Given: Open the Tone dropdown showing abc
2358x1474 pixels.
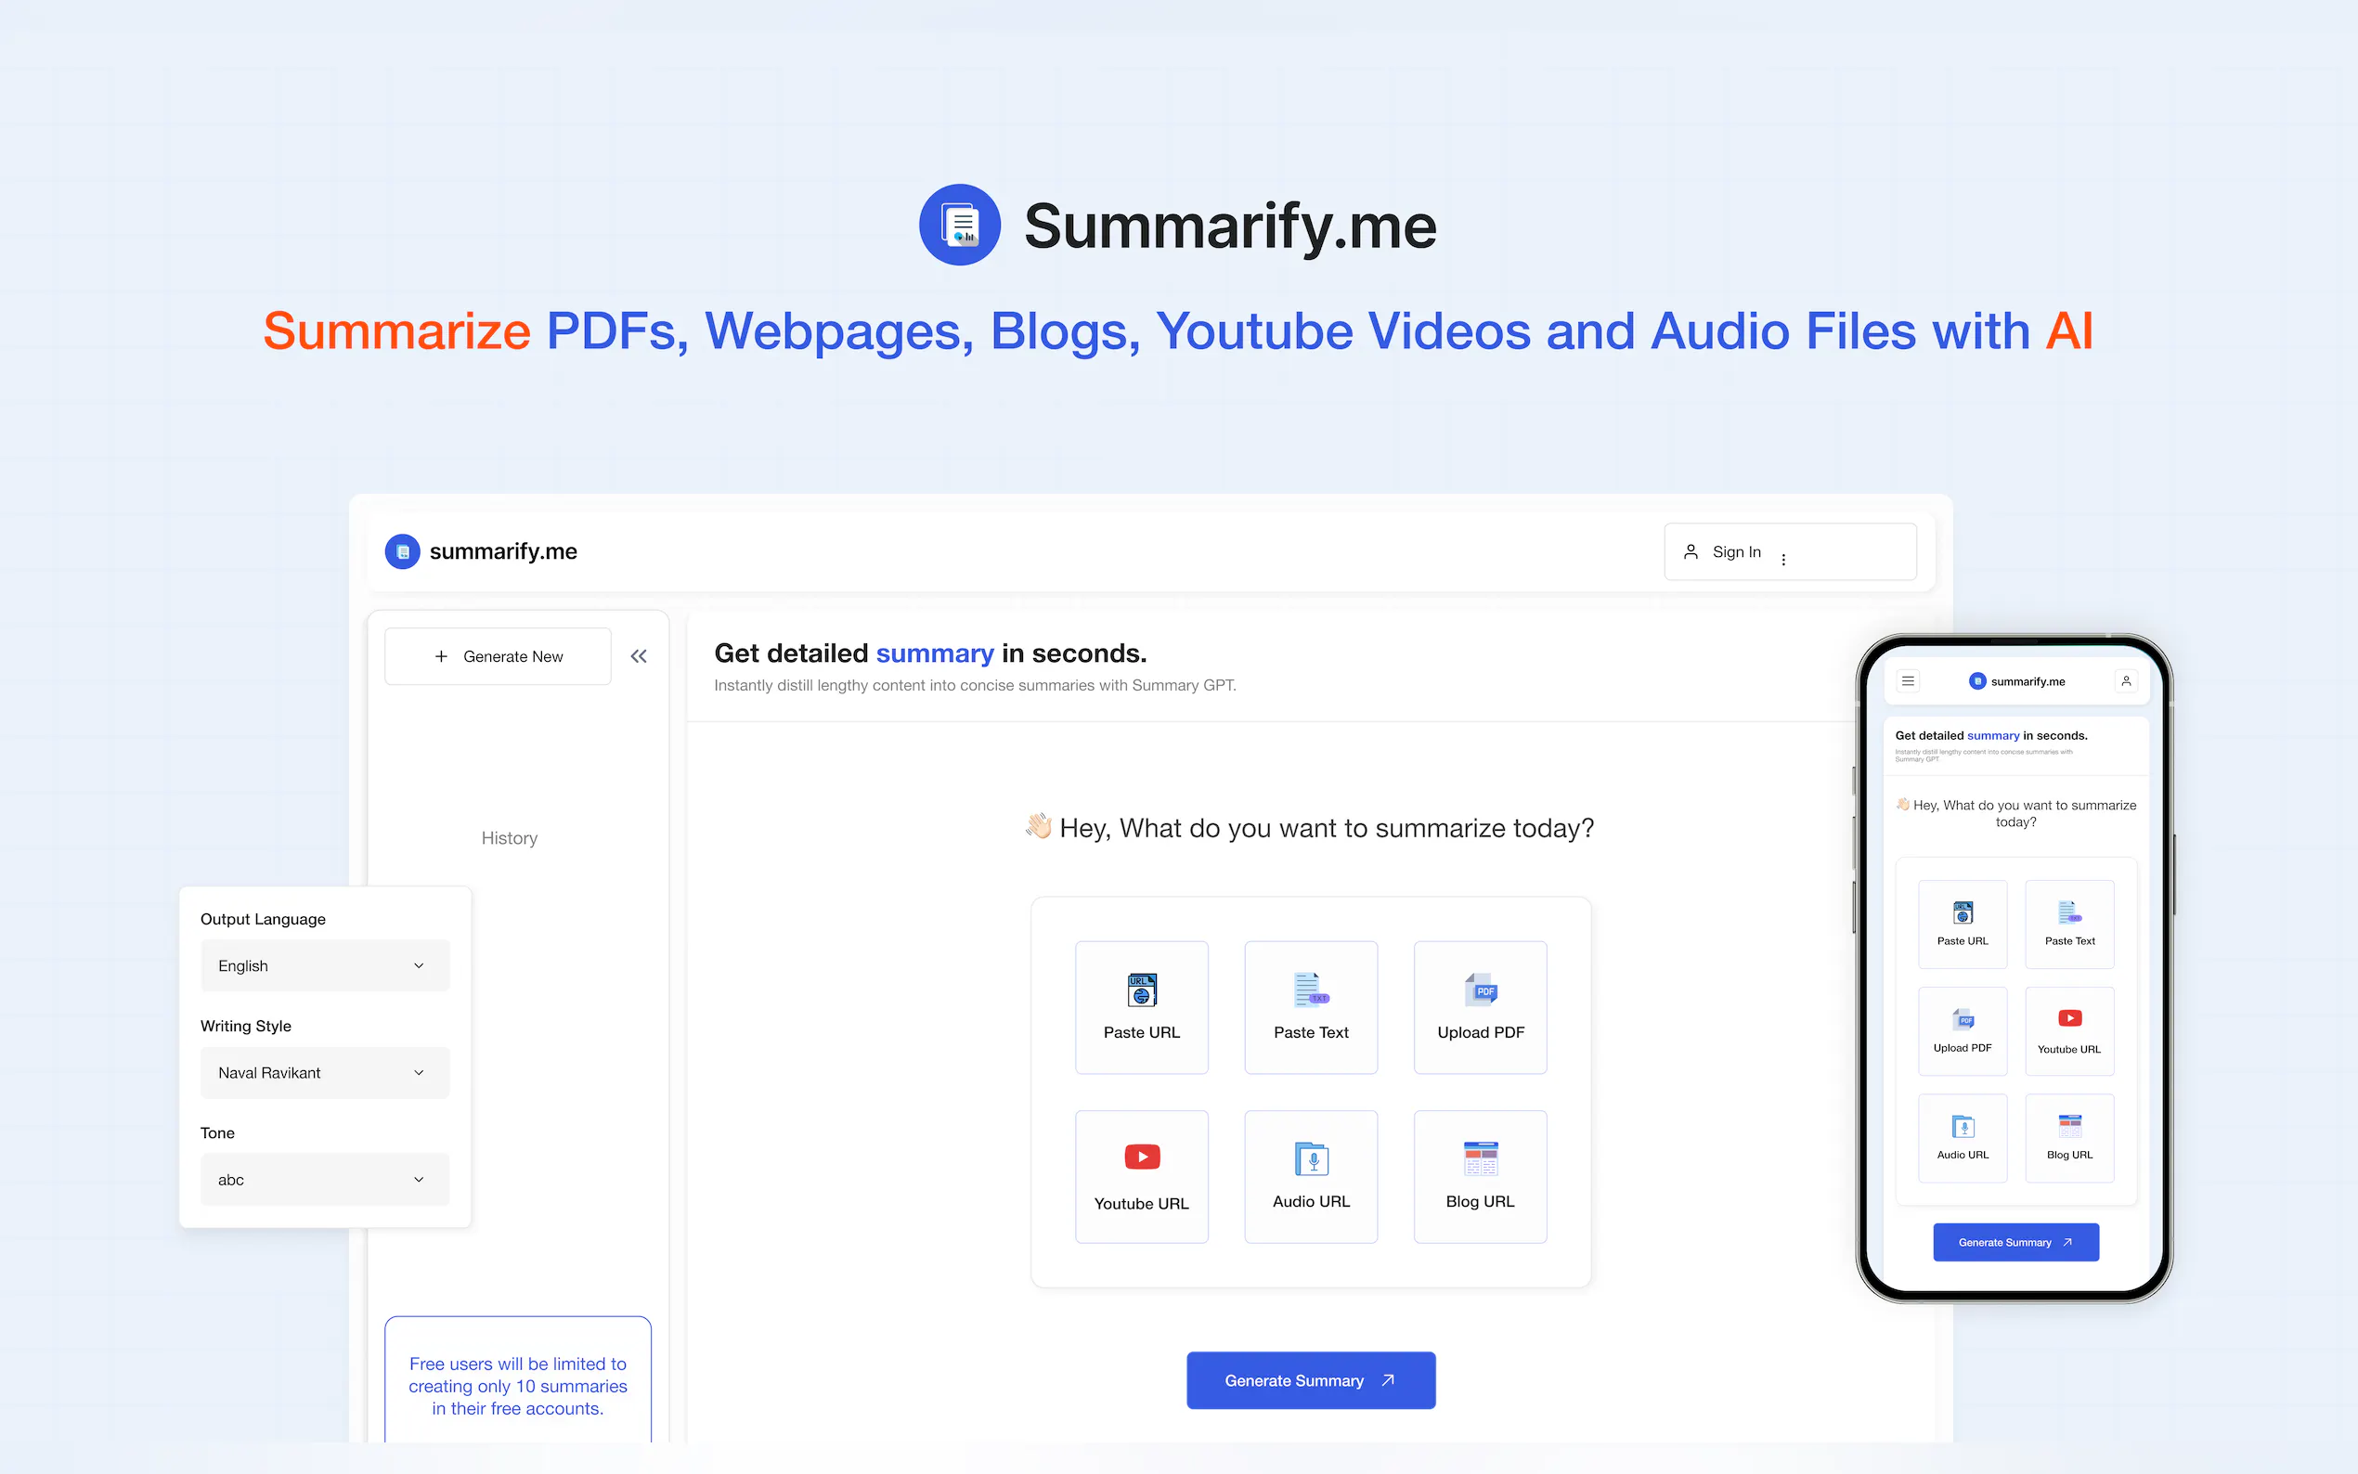Looking at the screenshot, I should 325,1179.
